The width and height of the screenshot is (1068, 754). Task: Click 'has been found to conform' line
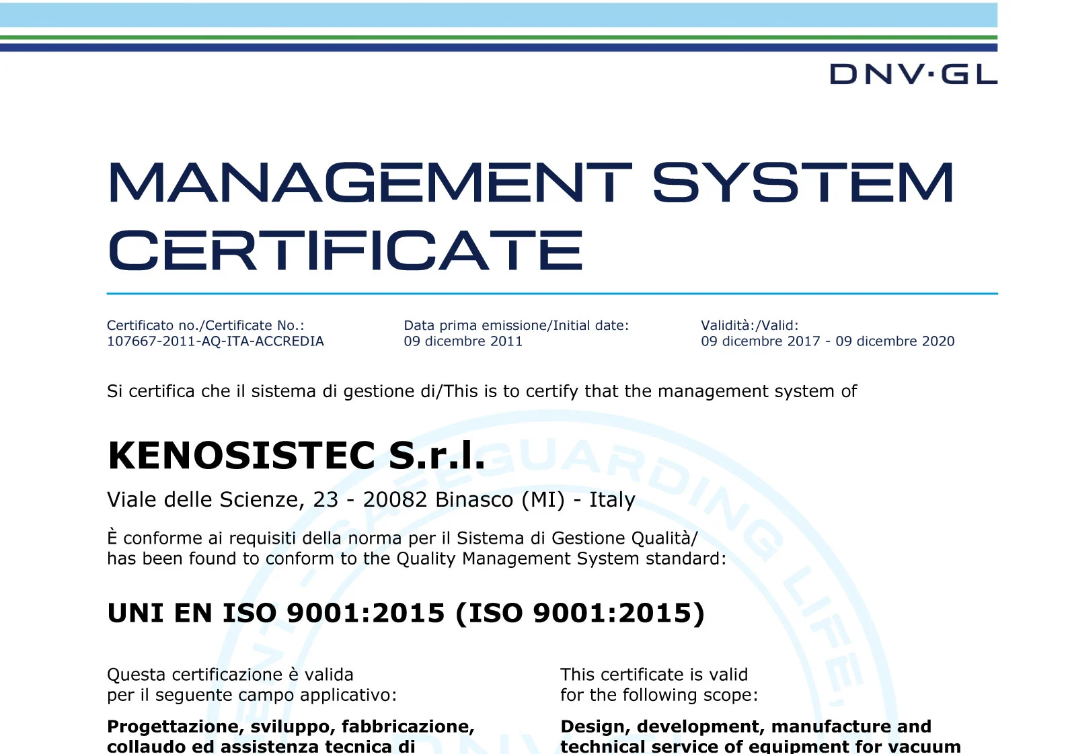click(x=417, y=559)
